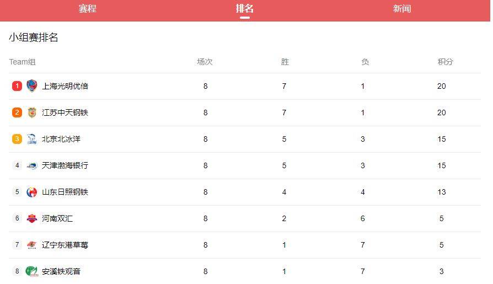This screenshot has width=493, height=284.
Task: Click the 天津渤海银行 team logo
Action: tap(32, 165)
